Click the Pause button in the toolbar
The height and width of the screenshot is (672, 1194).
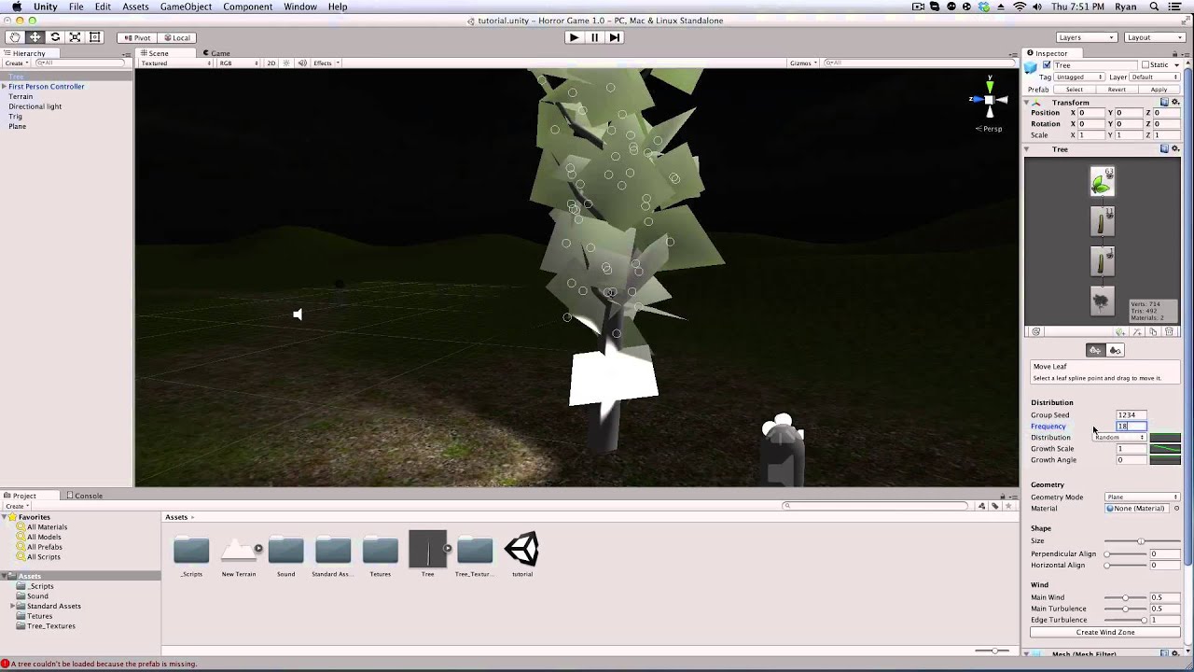(594, 37)
